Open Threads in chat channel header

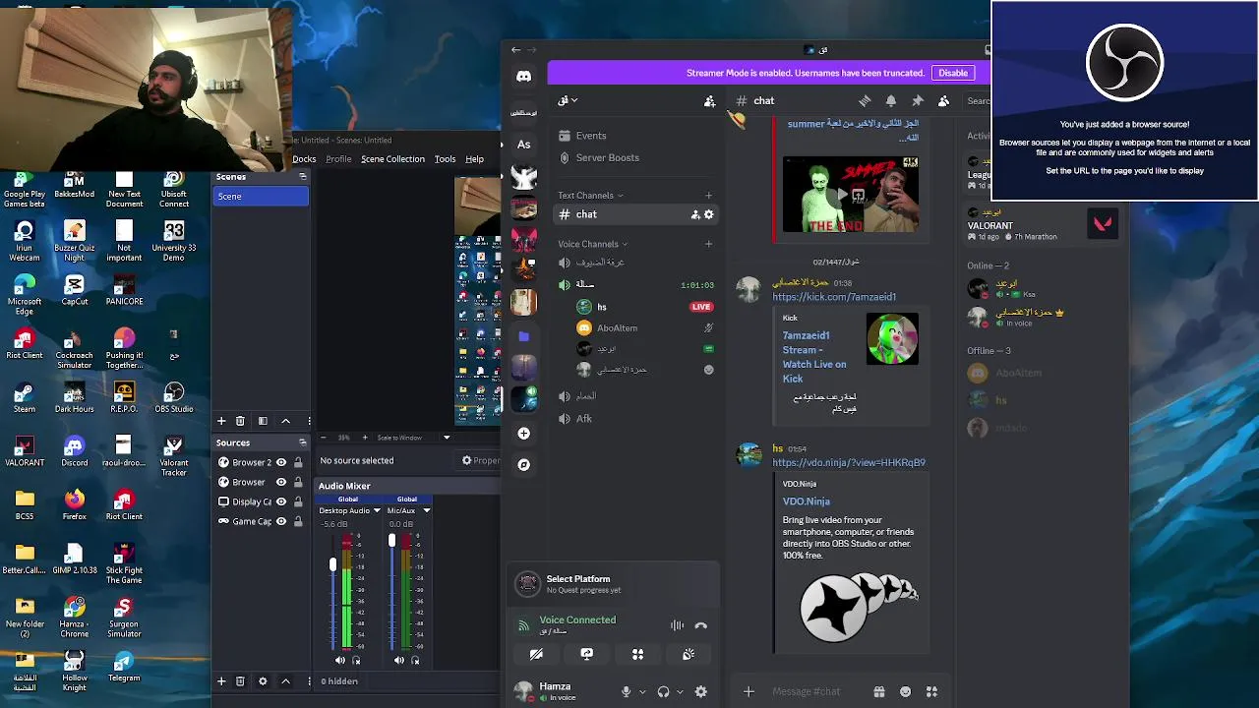point(865,101)
